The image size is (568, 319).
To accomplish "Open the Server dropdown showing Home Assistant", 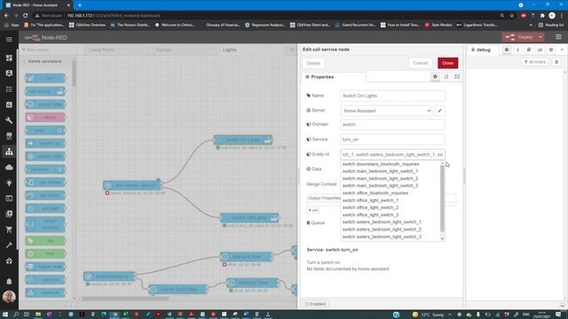I will coord(386,111).
